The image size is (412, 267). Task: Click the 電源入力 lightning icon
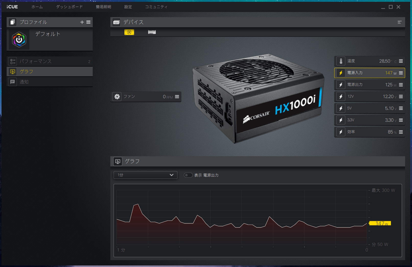tap(341, 73)
